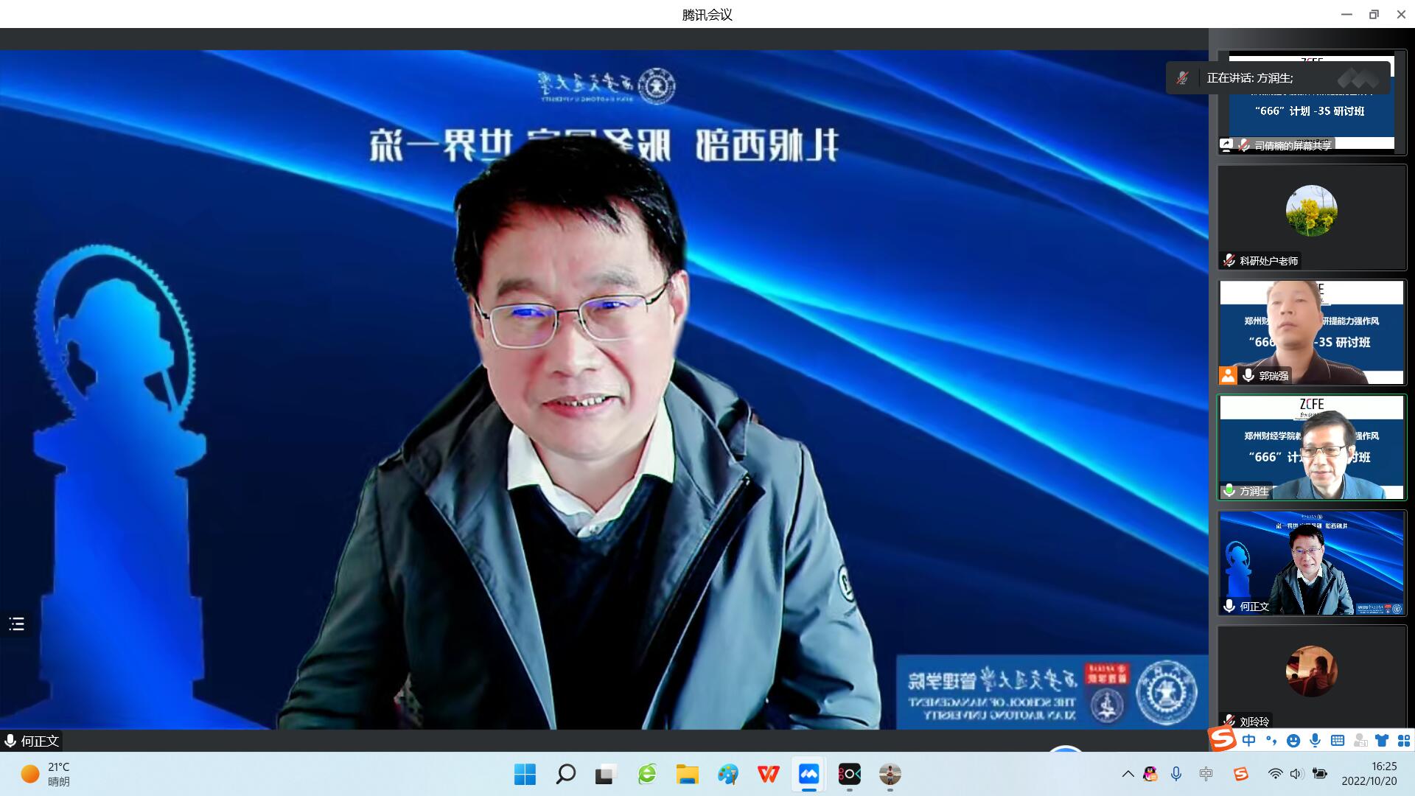Open clock and date notification panel
1415x796 pixels.
pyautogui.click(x=1369, y=774)
